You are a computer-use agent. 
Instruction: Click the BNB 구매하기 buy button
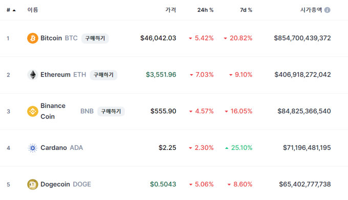tap(111, 112)
